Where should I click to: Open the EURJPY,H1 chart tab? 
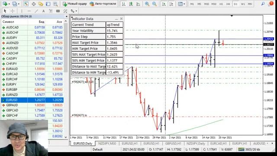pyautogui.click(x=239, y=143)
